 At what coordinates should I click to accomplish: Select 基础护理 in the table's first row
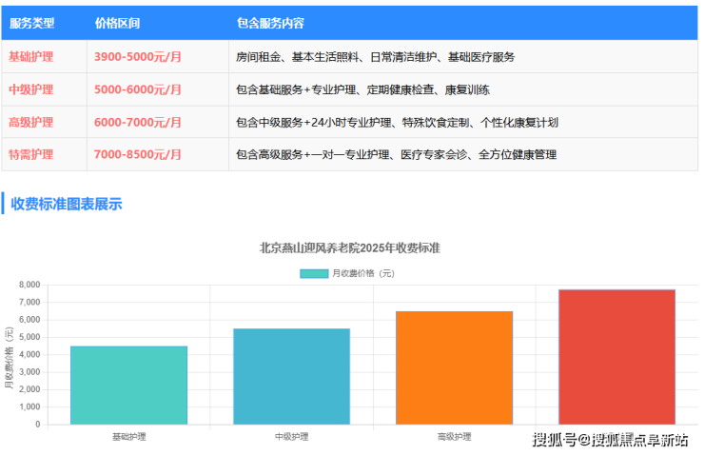coord(30,57)
